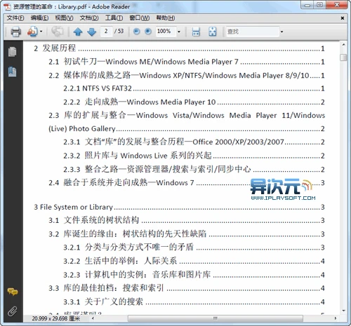Click the fit full page icon
351x326 pixels.
[213, 32]
